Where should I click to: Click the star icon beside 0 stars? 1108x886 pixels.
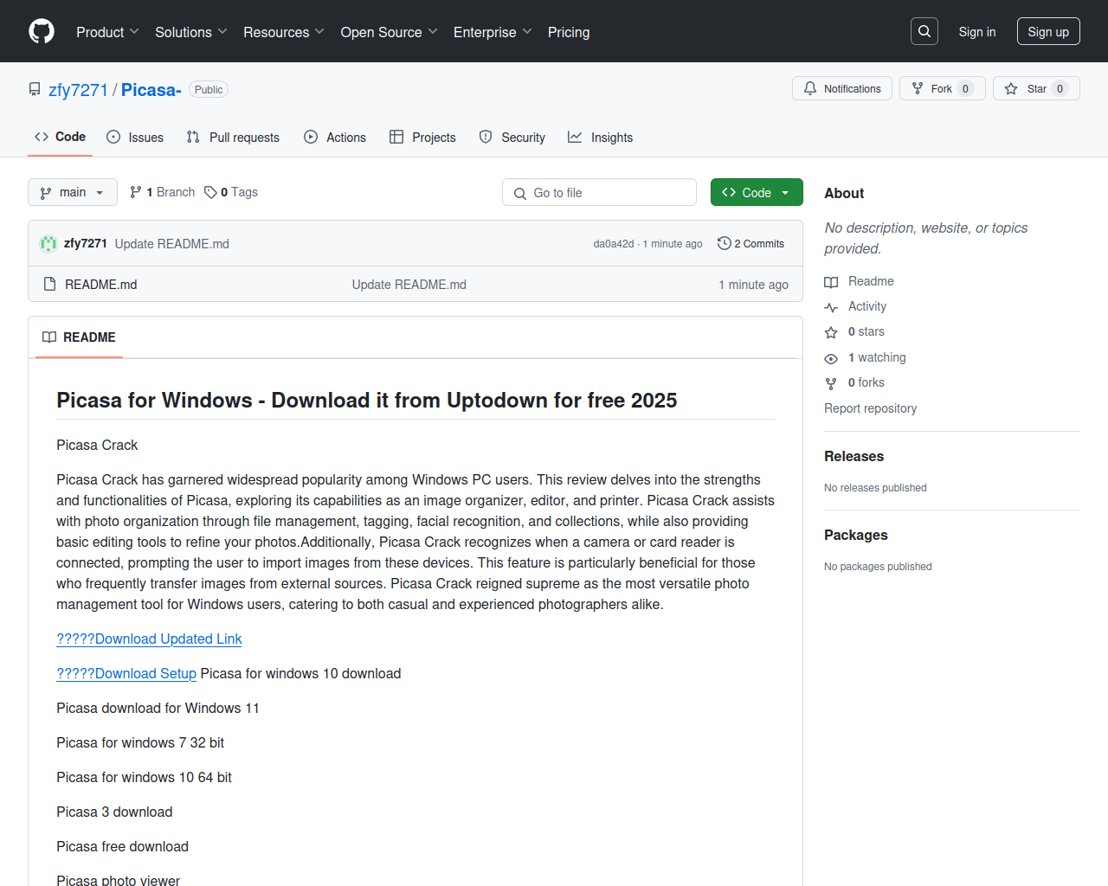pos(831,332)
